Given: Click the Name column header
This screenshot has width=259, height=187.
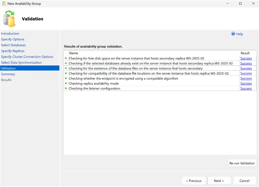Looking at the screenshot, I should coord(73,53).
